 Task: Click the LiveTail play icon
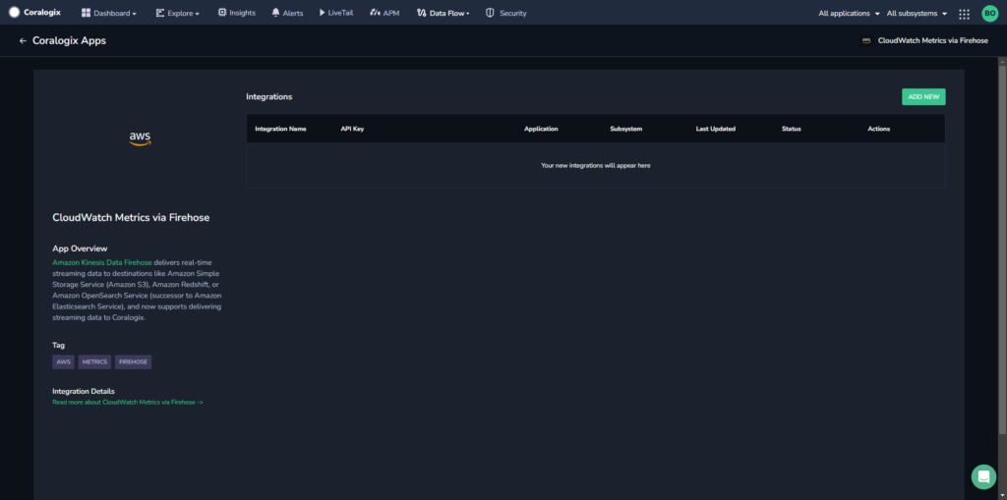tap(323, 12)
